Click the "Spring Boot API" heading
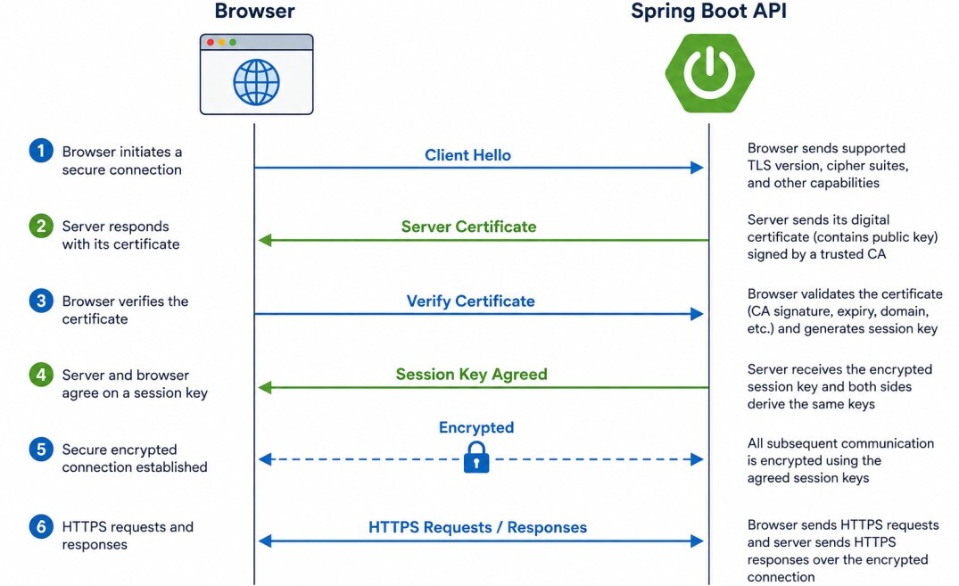959x586 pixels. (x=709, y=11)
